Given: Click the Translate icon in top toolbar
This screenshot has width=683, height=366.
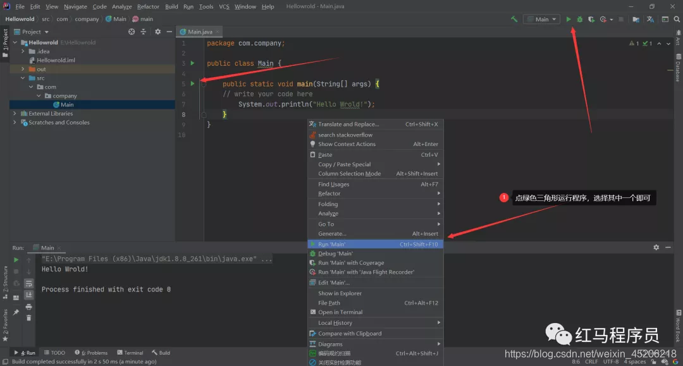Looking at the screenshot, I should (x=650, y=19).
